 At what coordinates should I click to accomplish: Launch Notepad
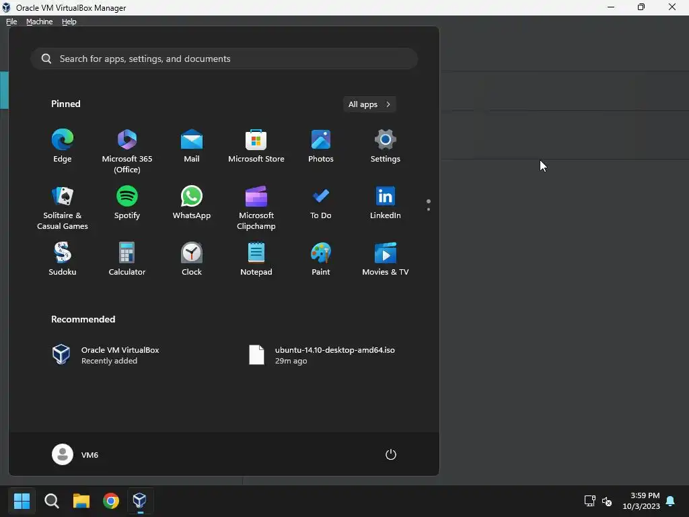coord(256,259)
